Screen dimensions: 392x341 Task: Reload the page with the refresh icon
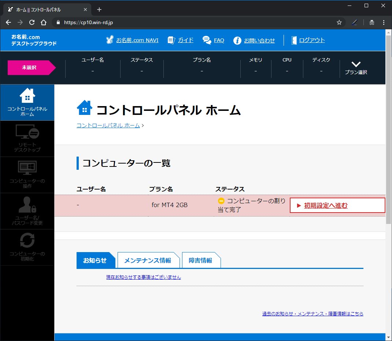[32, 22]
